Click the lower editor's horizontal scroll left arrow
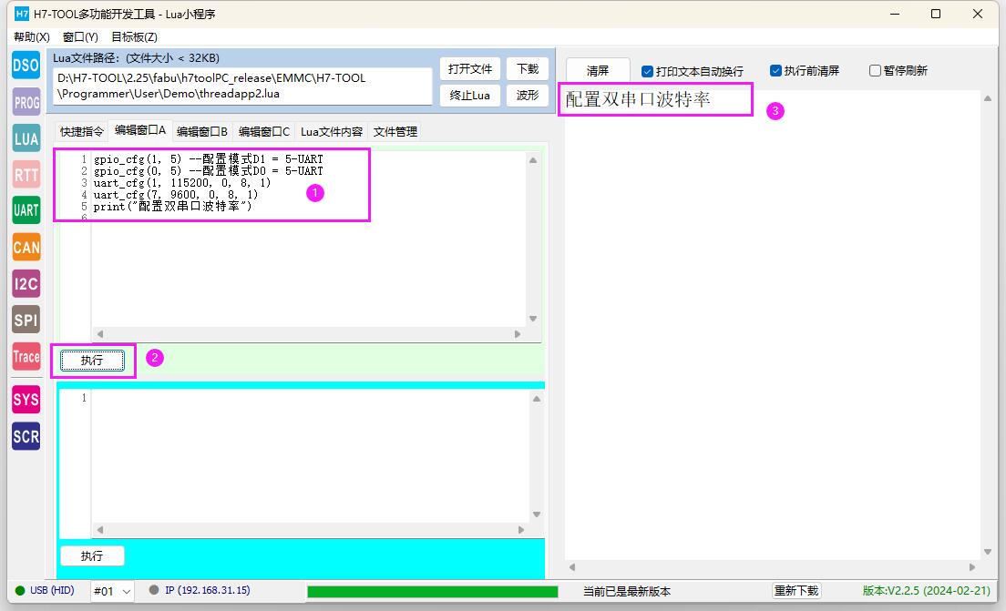The height and width of the screenshot is (611, 1006). pos(100,530)
